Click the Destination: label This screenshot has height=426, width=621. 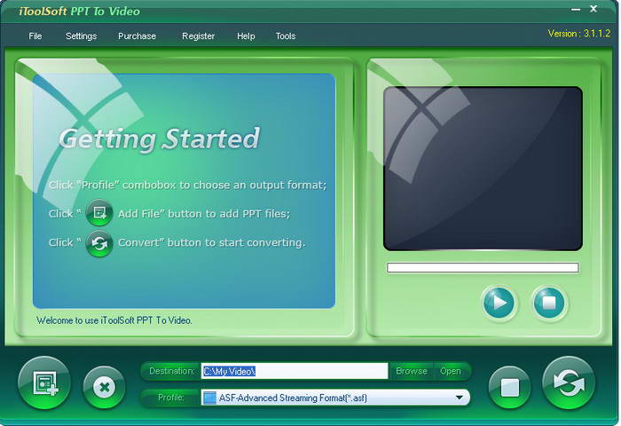[x=171, y=371]
